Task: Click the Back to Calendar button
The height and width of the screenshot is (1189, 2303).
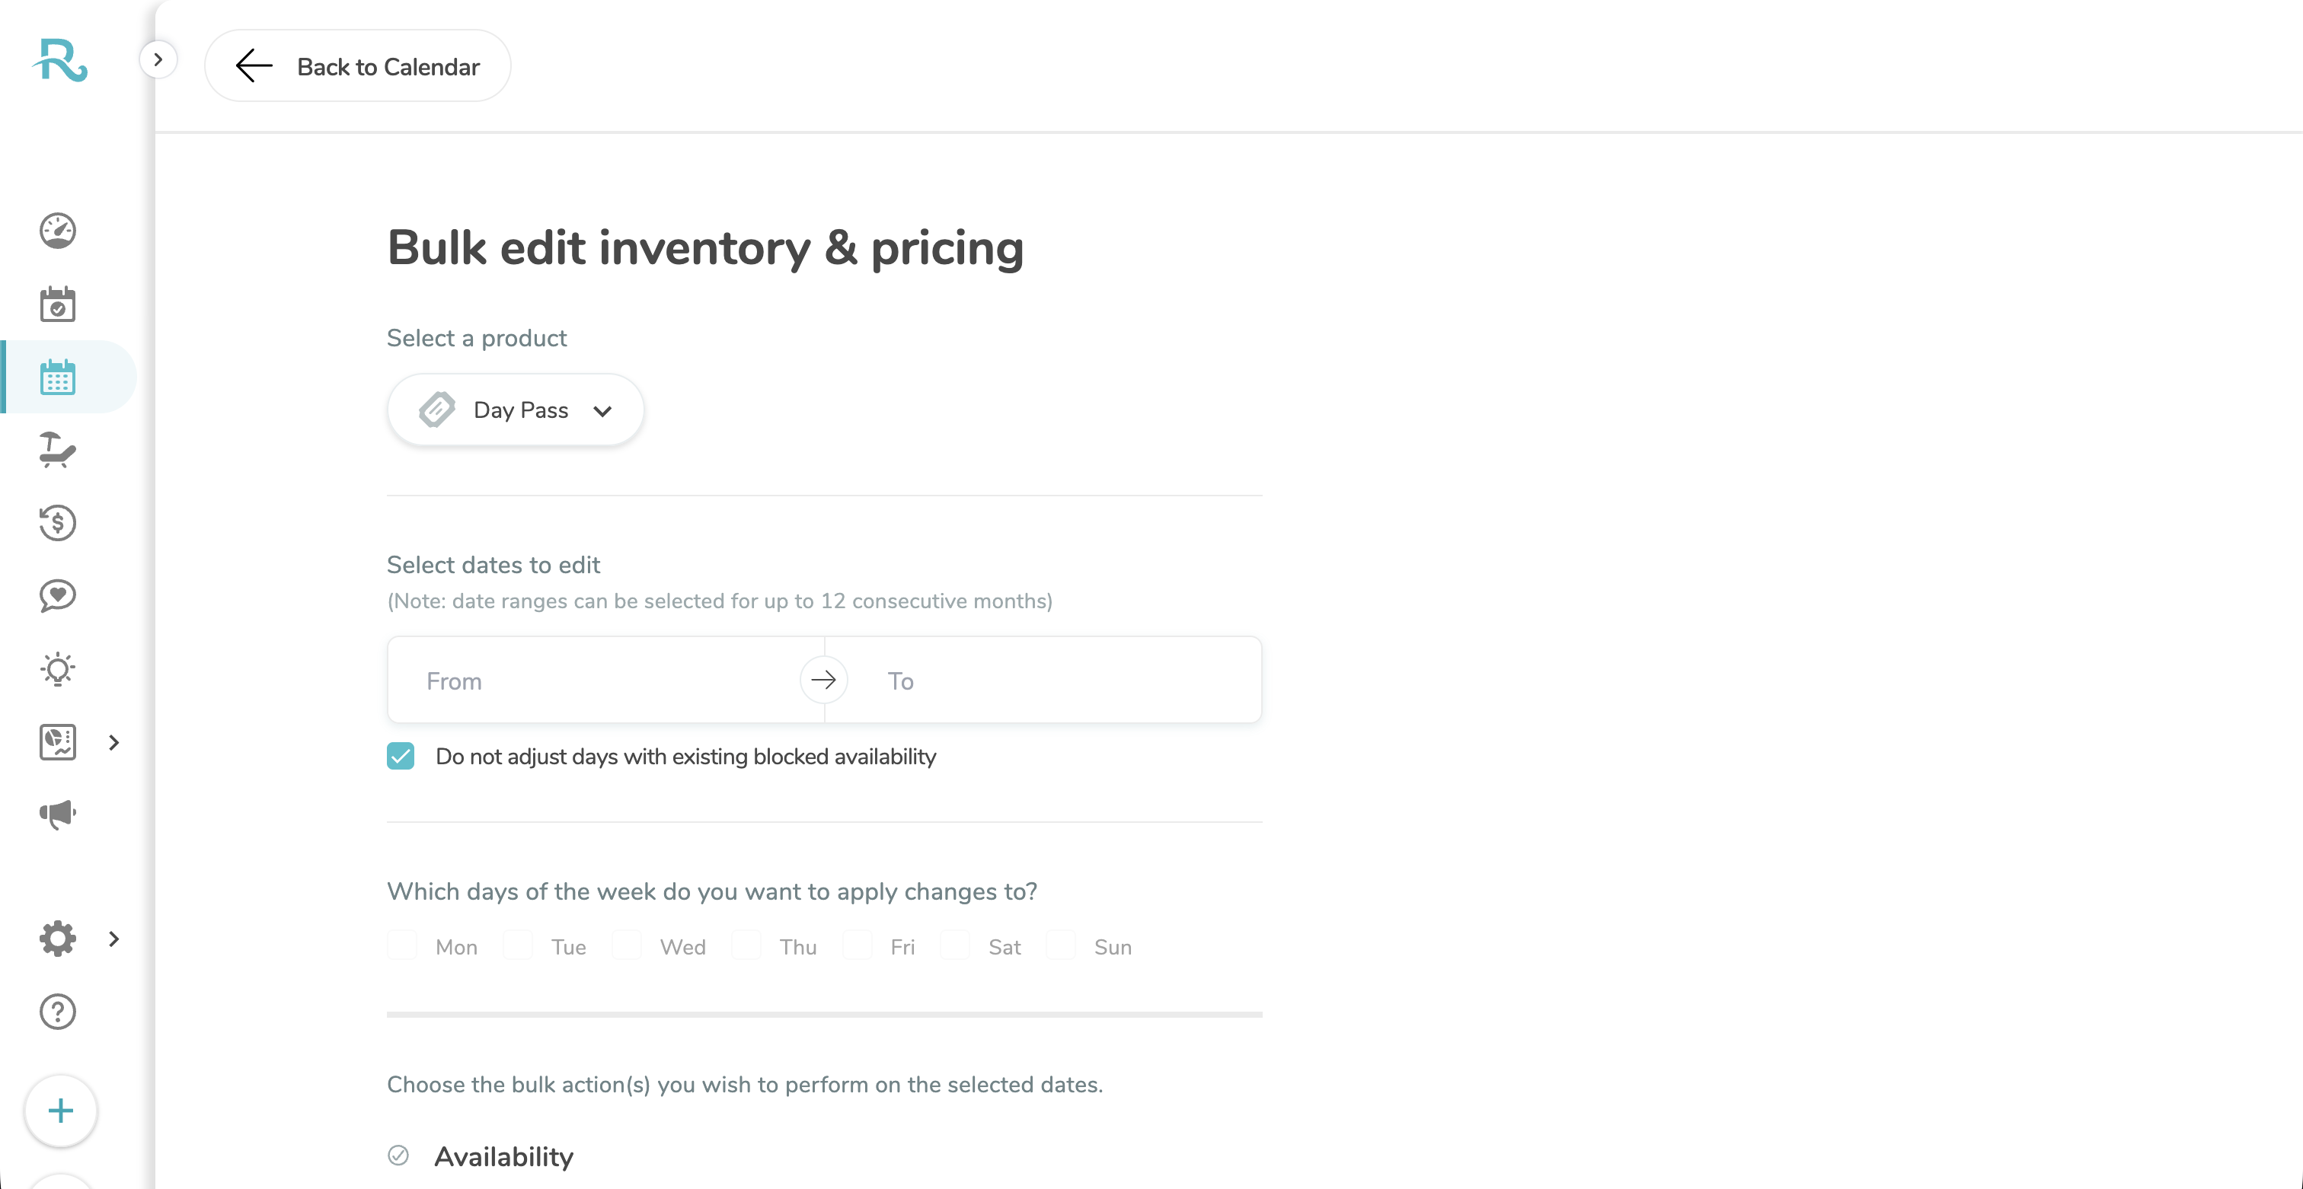Action: click(x=358, y=66)
